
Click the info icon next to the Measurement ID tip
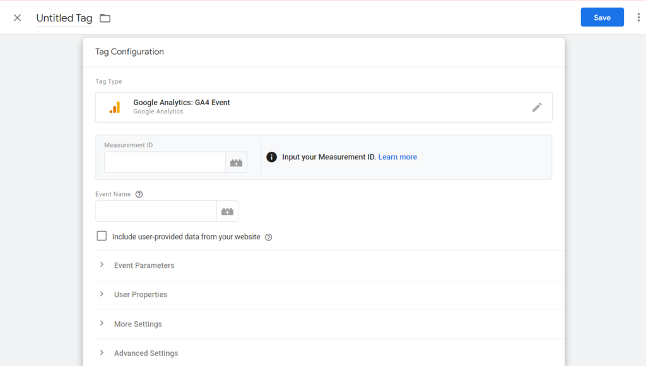tap(271, 157)
